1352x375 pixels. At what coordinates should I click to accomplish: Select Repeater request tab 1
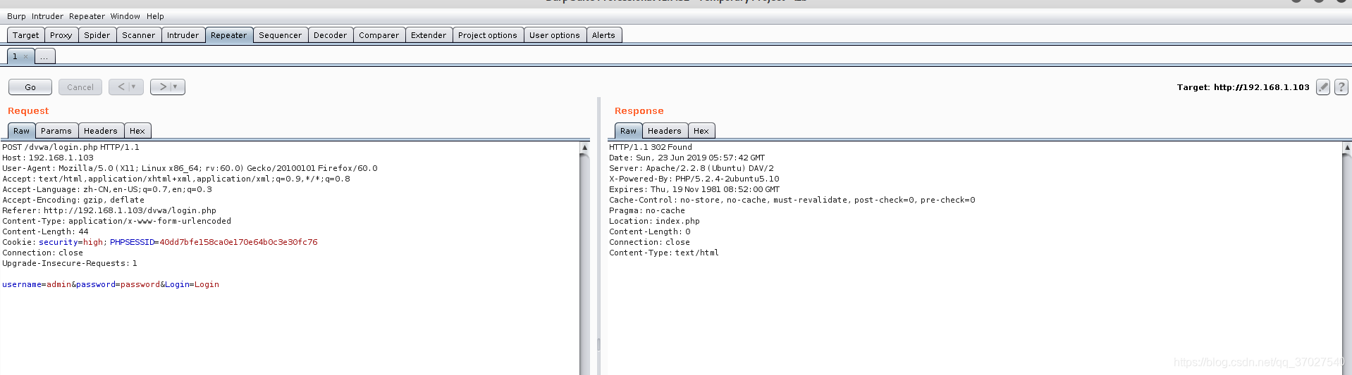pos(15,56)
